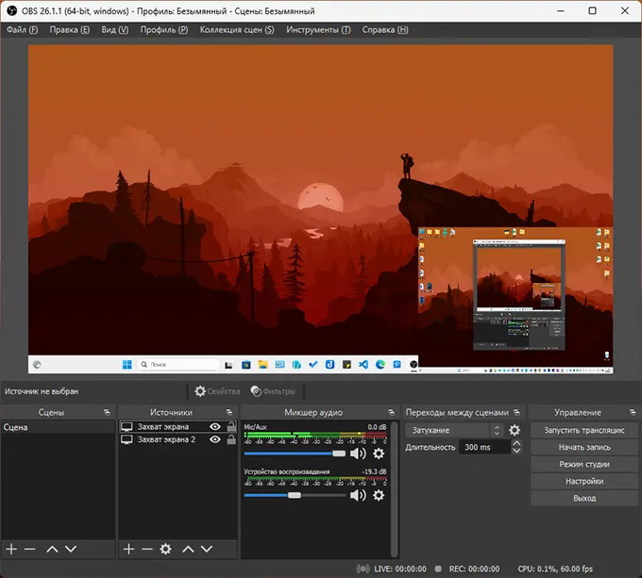Adjust the Mic/Aux volume slider

point(338,454)
